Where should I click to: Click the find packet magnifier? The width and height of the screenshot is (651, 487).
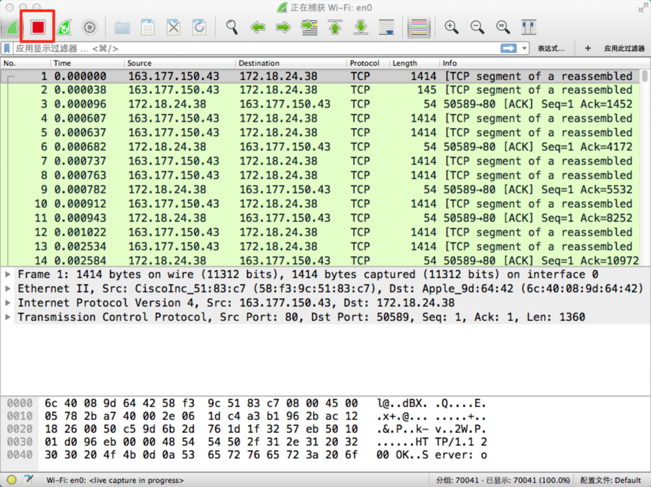click(x=232, y=27)
